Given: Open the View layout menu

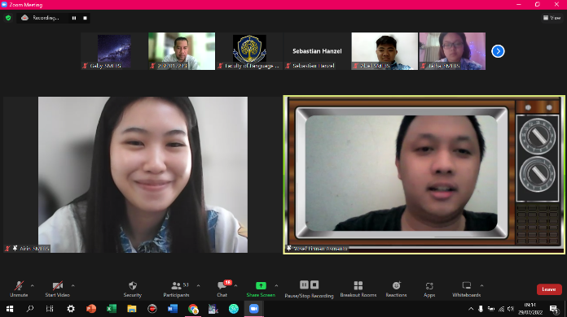Looking at the screenshot, I should tap(552, 18).
